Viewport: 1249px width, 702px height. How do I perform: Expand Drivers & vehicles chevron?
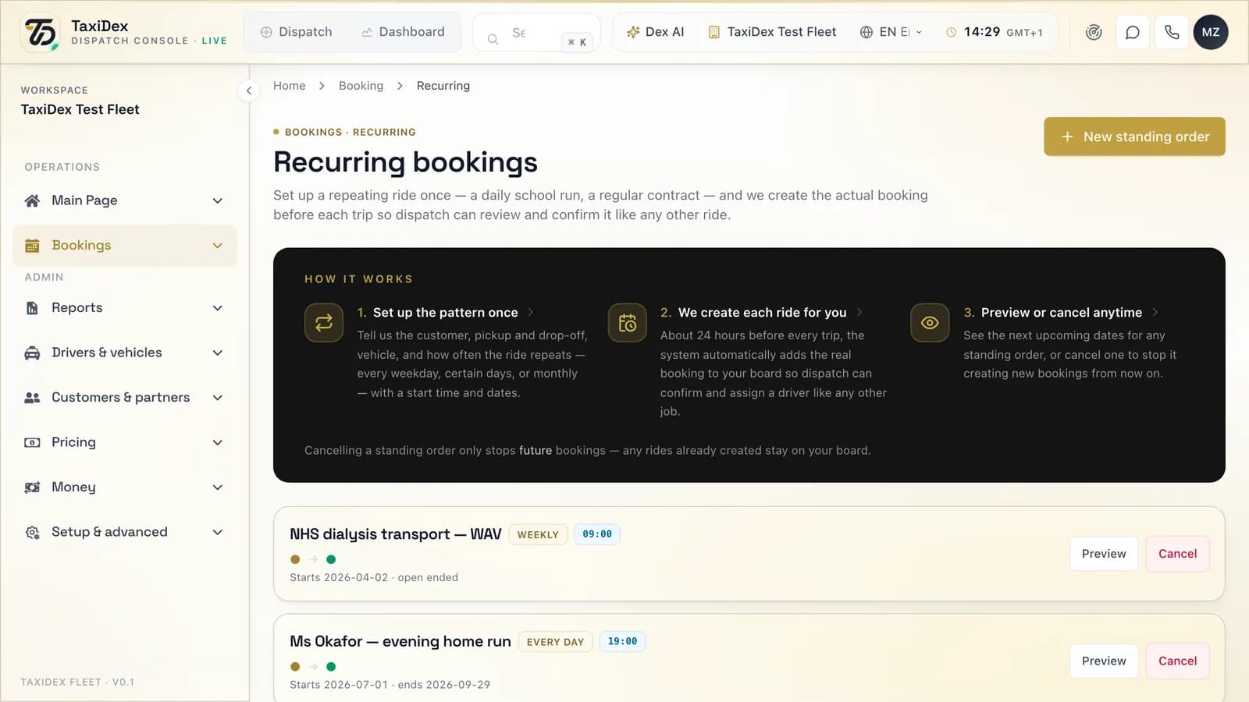[x=218, y=353]
